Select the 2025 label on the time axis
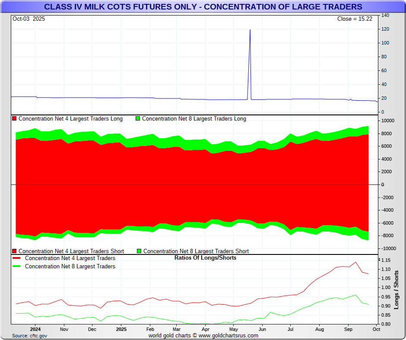Screen dimensions: 406x340 pos(121,329)
